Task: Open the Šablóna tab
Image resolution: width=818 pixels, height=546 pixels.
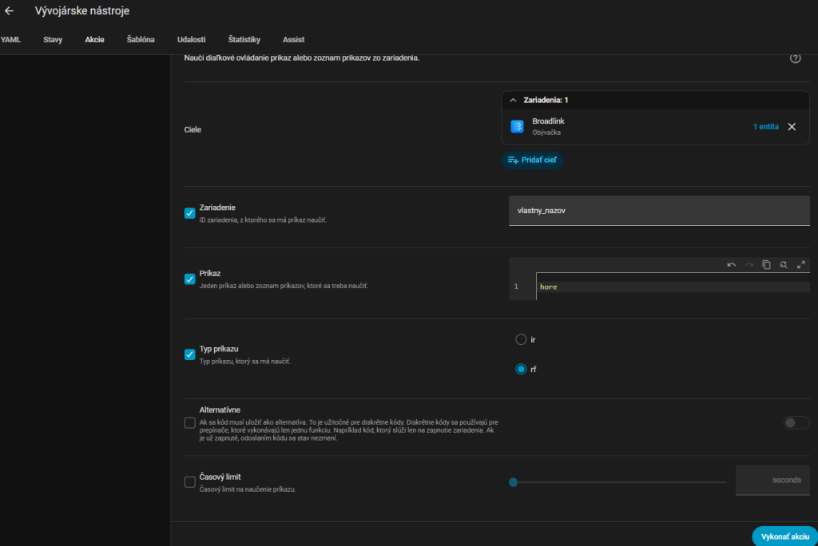Action: click(141, 40)
